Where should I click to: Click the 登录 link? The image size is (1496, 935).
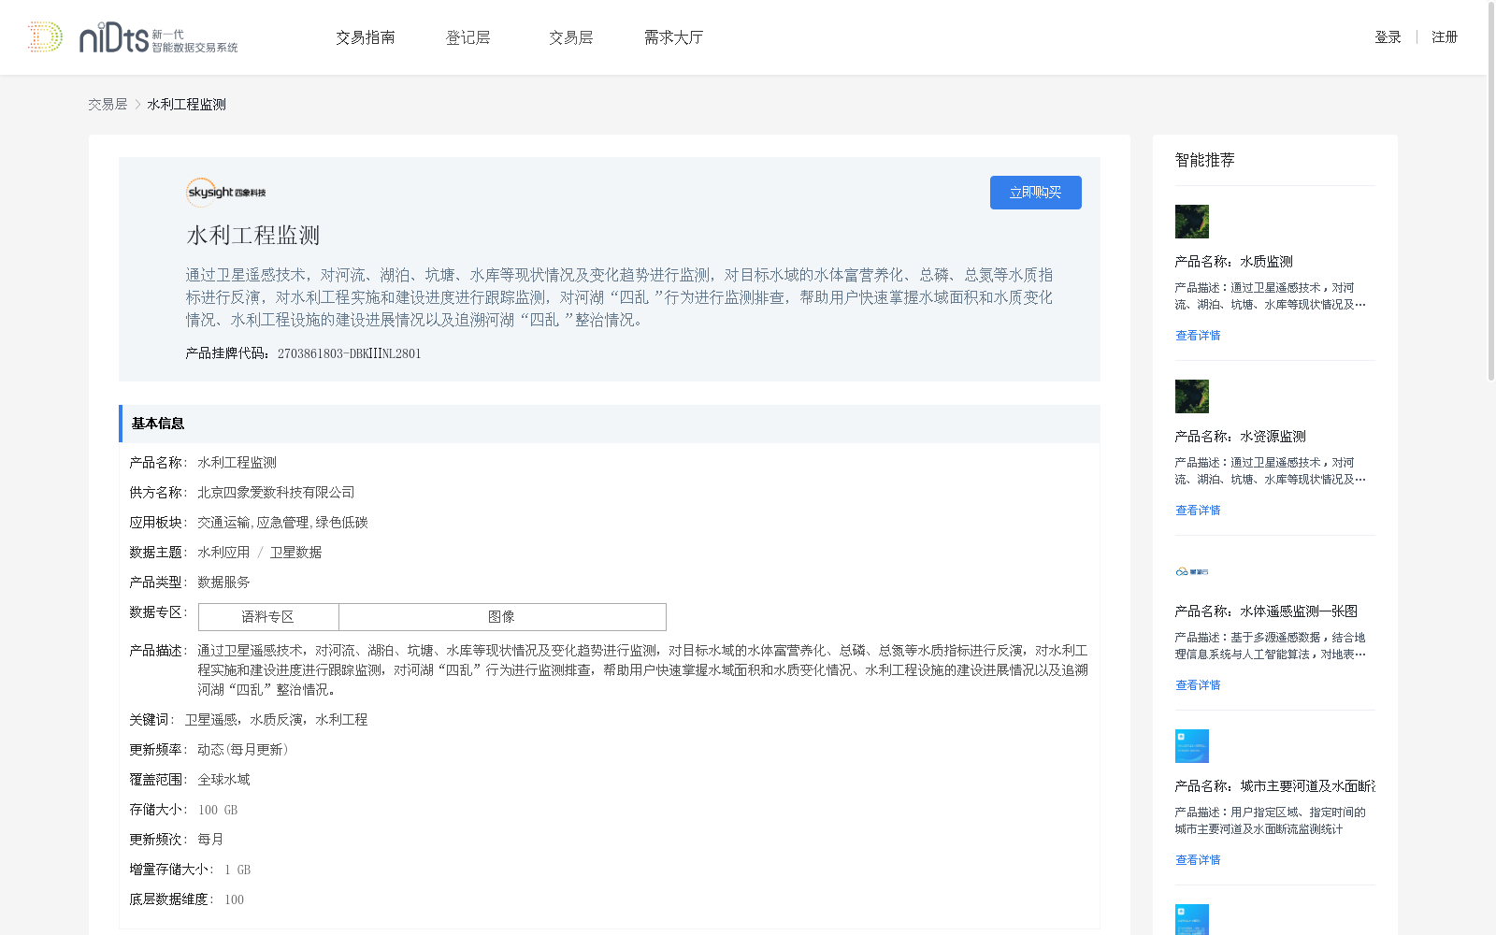[1388, 37]
